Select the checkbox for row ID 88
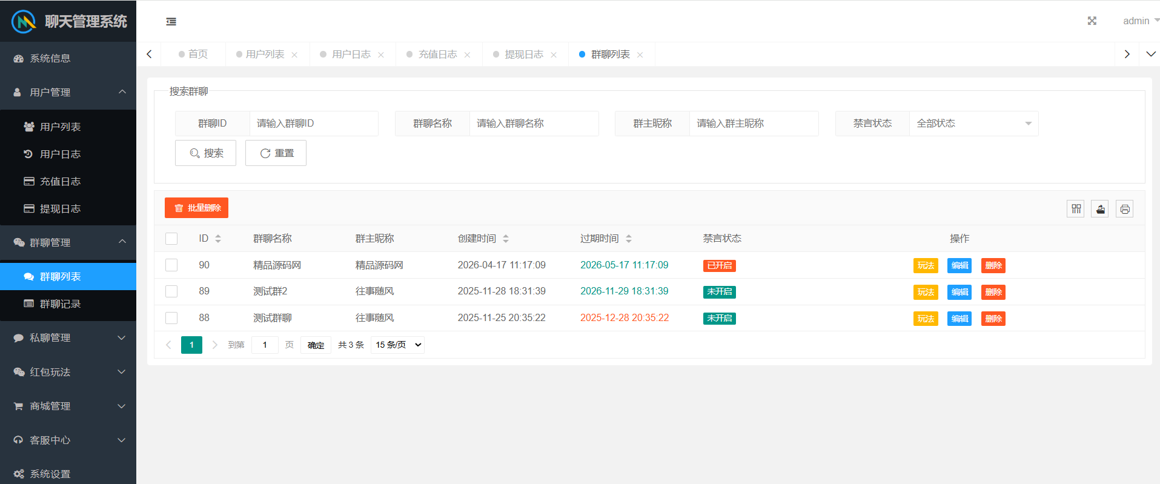This screenshot has height=484, width=1160. (171, 318)
